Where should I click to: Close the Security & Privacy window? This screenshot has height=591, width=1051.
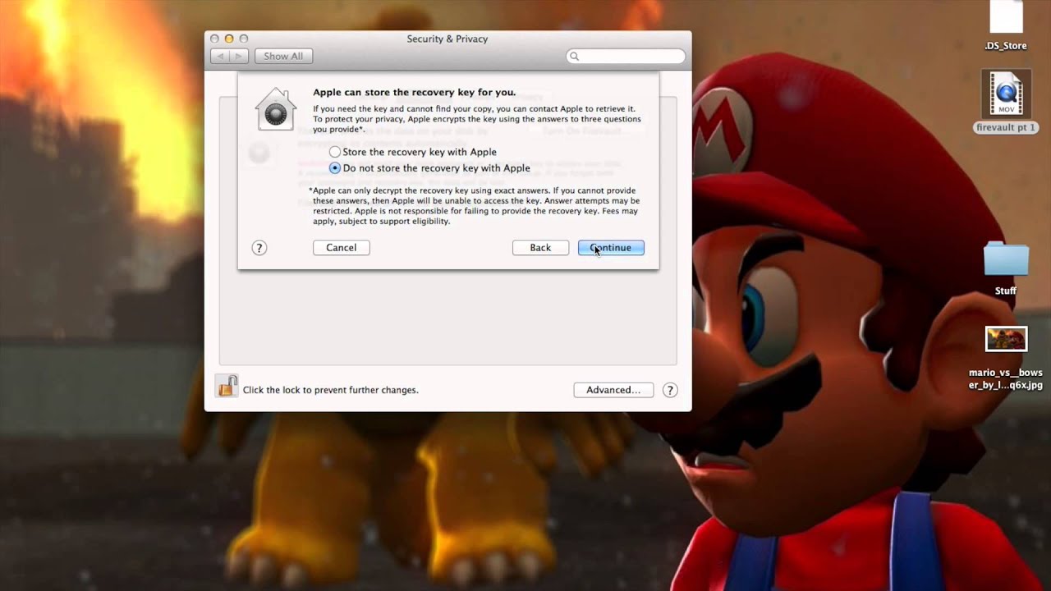point(215,39)
